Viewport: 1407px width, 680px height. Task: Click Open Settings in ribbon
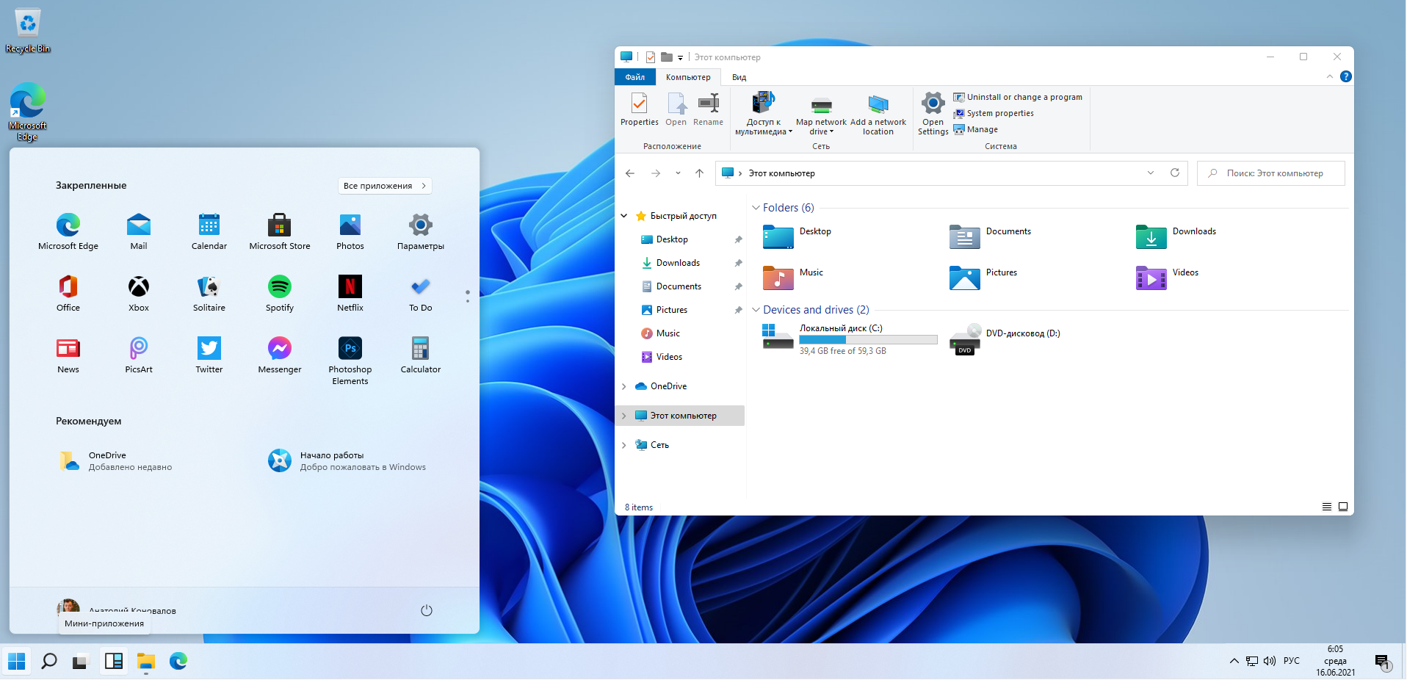[933, 114]
